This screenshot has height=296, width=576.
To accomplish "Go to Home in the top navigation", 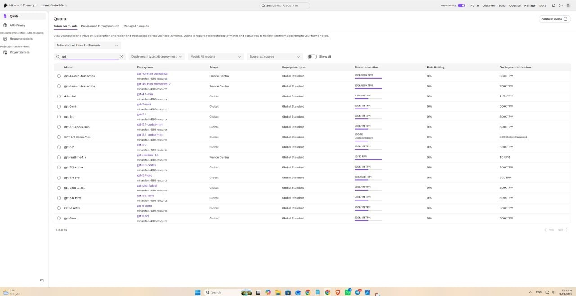I will tap(474, 5).
